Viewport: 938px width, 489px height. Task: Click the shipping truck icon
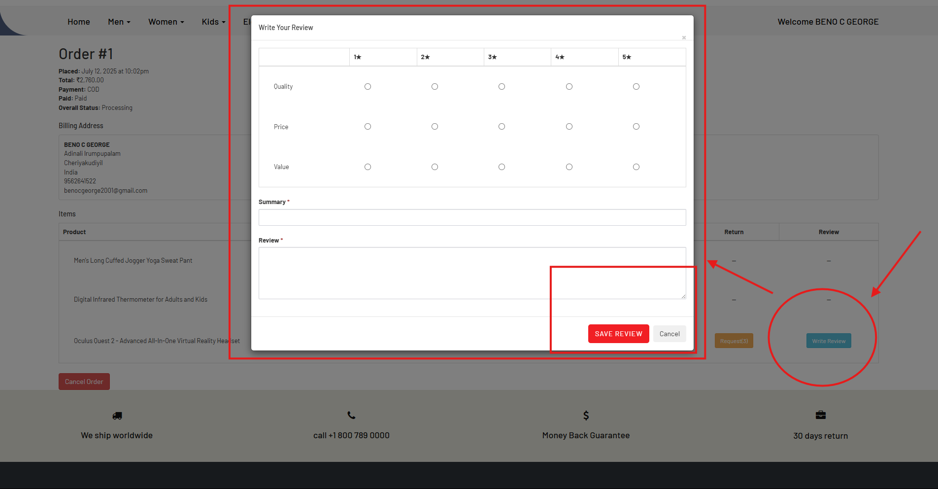(x=117, y=416)
